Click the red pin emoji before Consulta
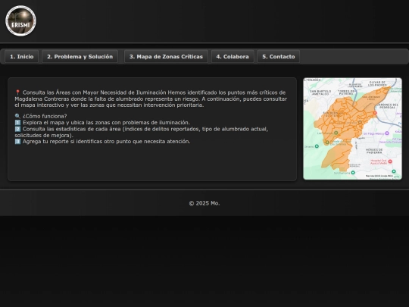The height and width of the screenshot is (307, 409). (17, 92)
